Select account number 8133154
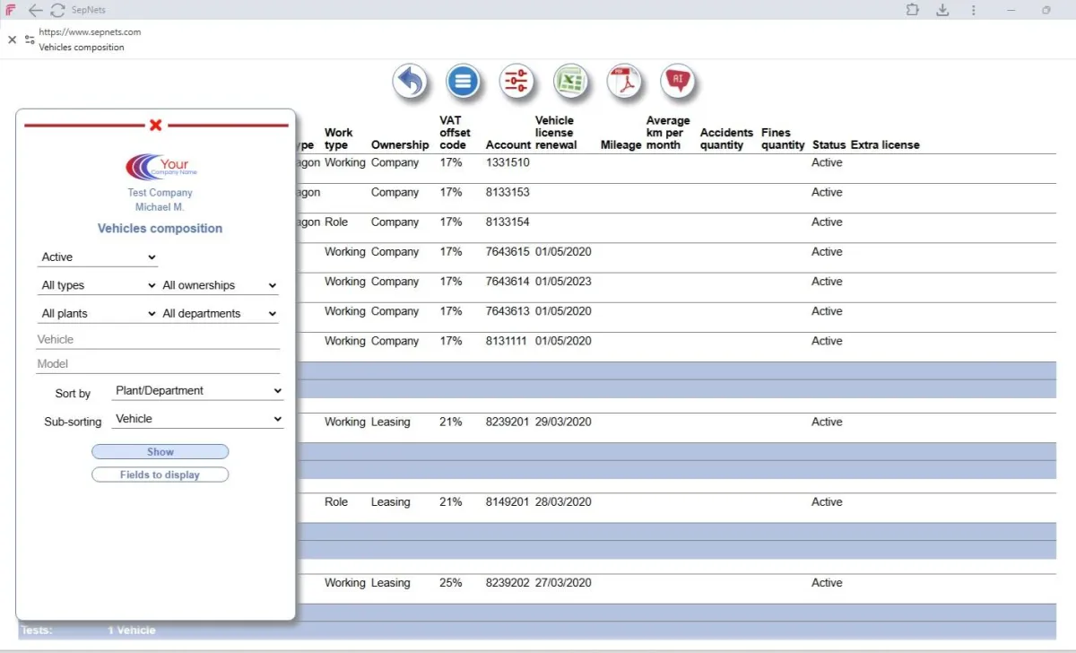 (508, 222)
